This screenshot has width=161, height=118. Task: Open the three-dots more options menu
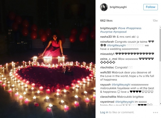pos(155,112)
